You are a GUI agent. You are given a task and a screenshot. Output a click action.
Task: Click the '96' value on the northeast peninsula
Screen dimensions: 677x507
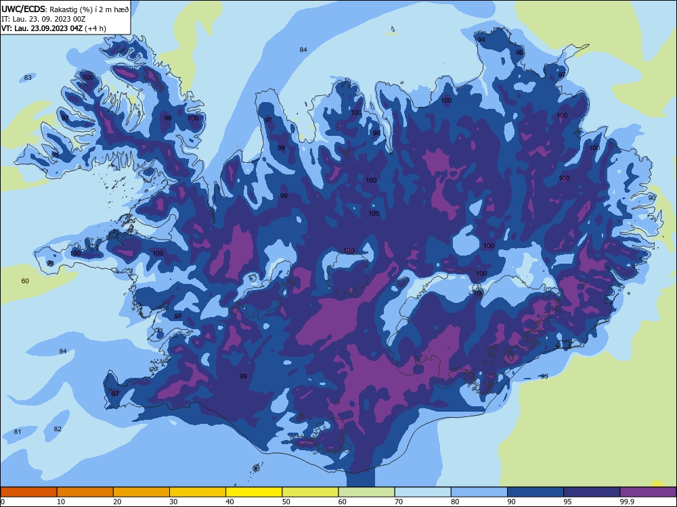(519, 53)
